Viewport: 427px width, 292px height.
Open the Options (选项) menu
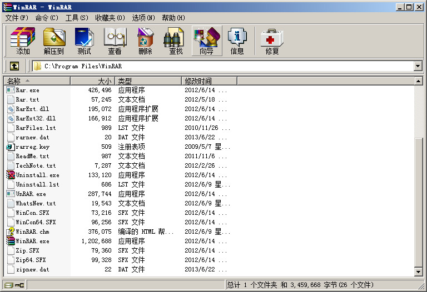coord(143,18)
